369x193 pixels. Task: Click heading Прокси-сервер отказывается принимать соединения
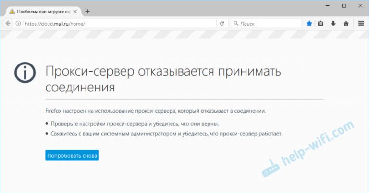click(163, 79)
